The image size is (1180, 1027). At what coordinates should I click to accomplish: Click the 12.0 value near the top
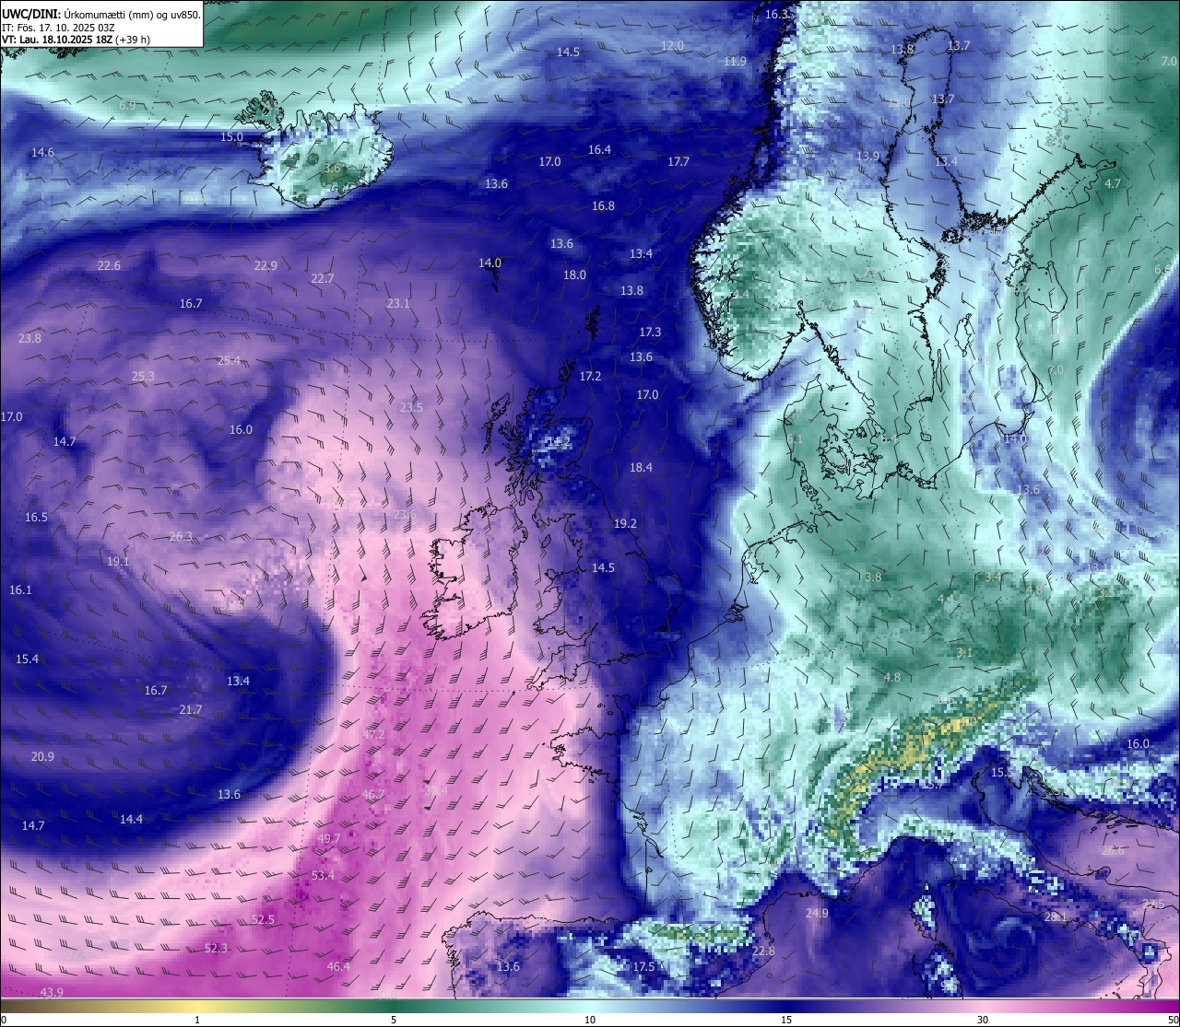click(672, 45)
